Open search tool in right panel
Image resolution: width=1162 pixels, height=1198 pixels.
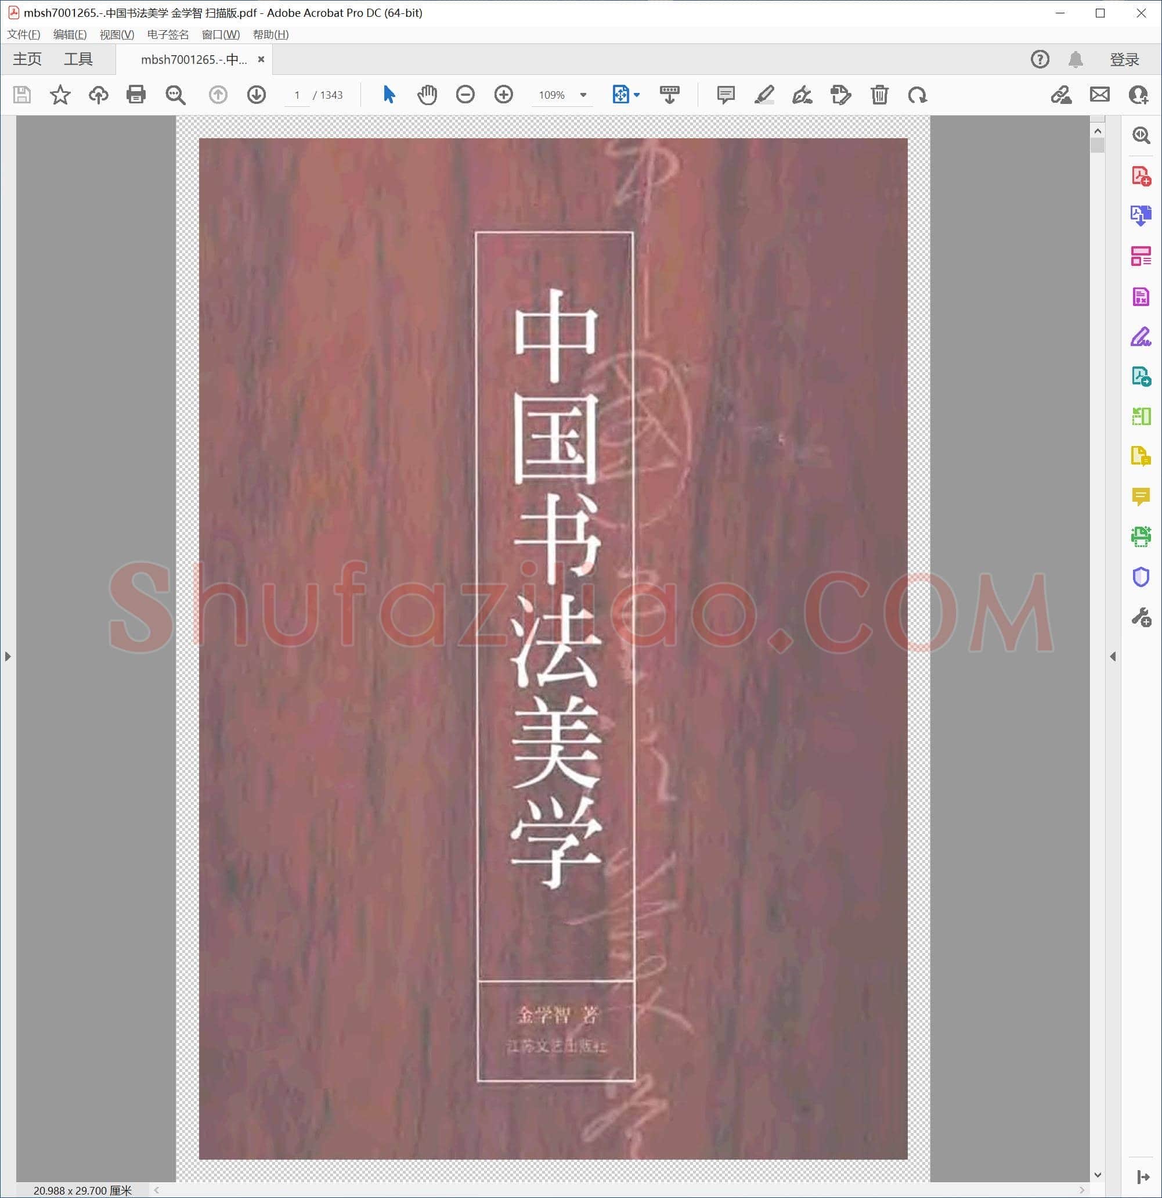click(1141, 135)
